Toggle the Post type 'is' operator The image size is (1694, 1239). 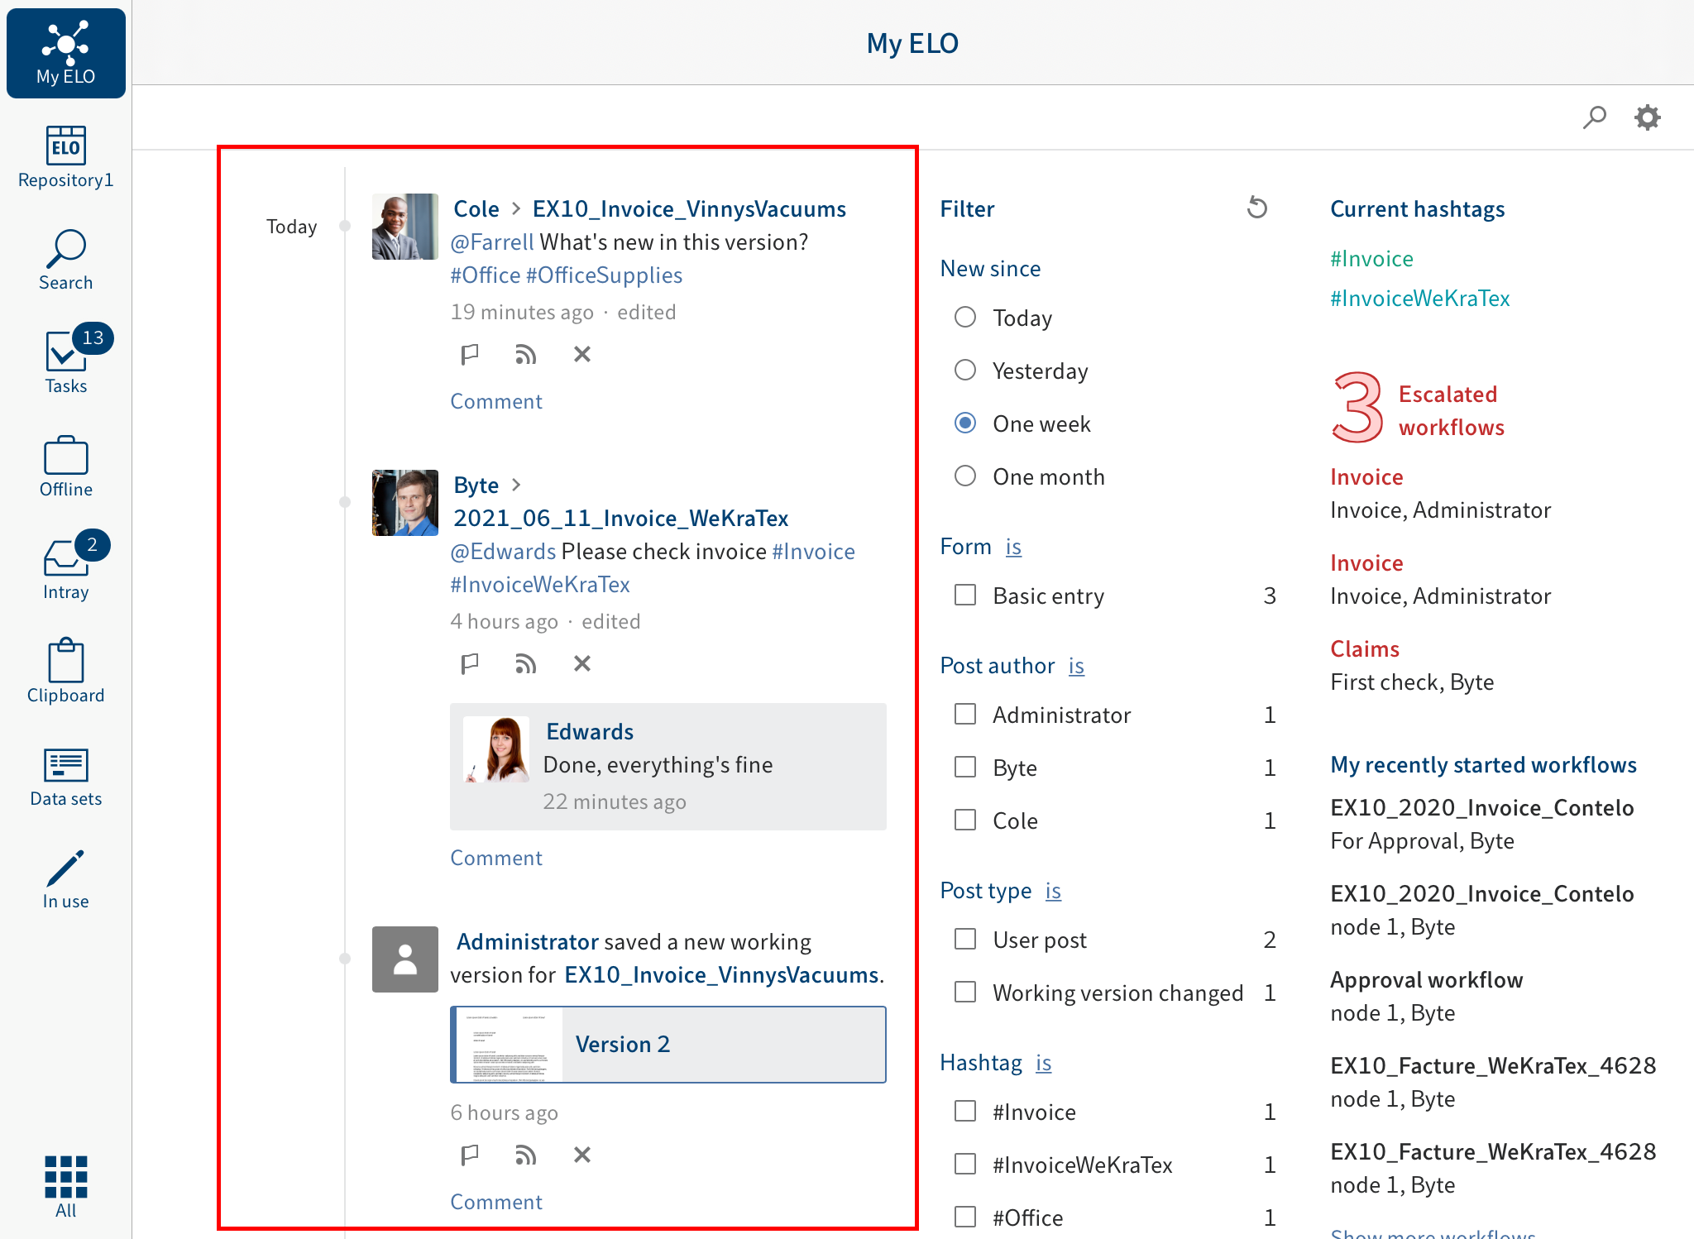[x=1053, y=891]
